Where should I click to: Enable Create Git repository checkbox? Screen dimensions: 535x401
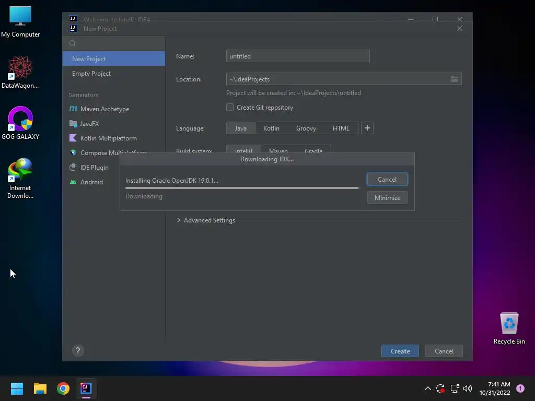coord(230,108)
